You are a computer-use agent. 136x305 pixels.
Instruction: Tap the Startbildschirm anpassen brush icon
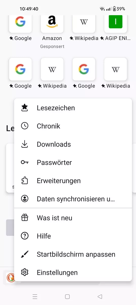tap(25, 254)
